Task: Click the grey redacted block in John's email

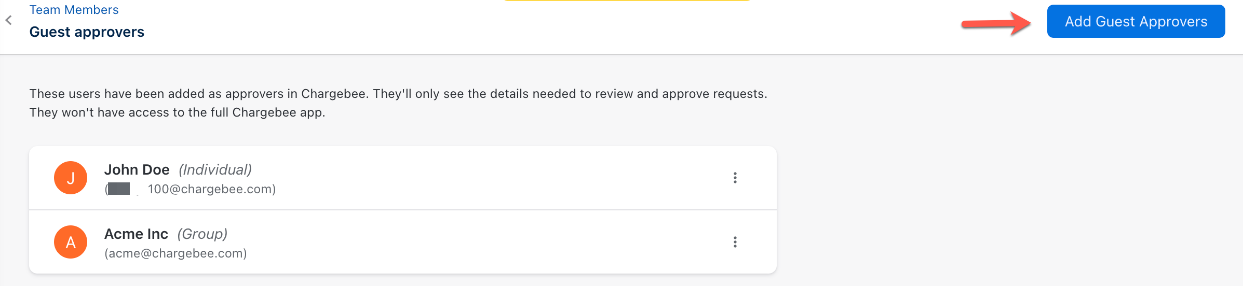Action: click(x=119, y=189)
